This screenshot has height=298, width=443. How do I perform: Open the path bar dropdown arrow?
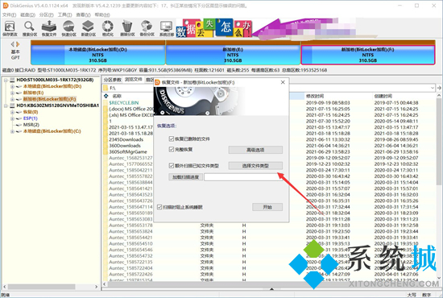pyautogui.click(x=433, y=88)
